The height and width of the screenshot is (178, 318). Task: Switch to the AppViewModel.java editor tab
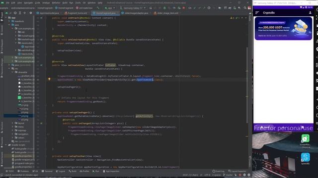[48, 13]
